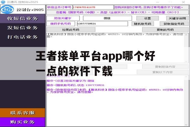Click 拉黑此号码 button
Image resolution: width=190 pixels, height=127 pixels.
(71, 30)
